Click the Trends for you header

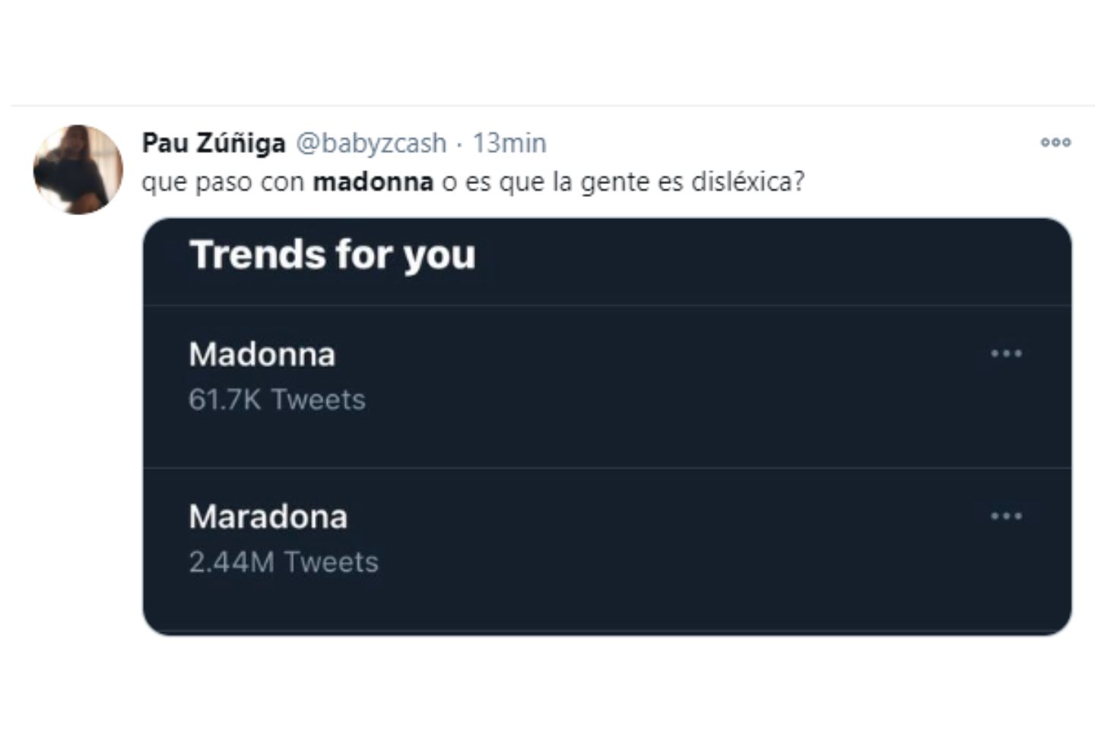(x=332, y=255)
